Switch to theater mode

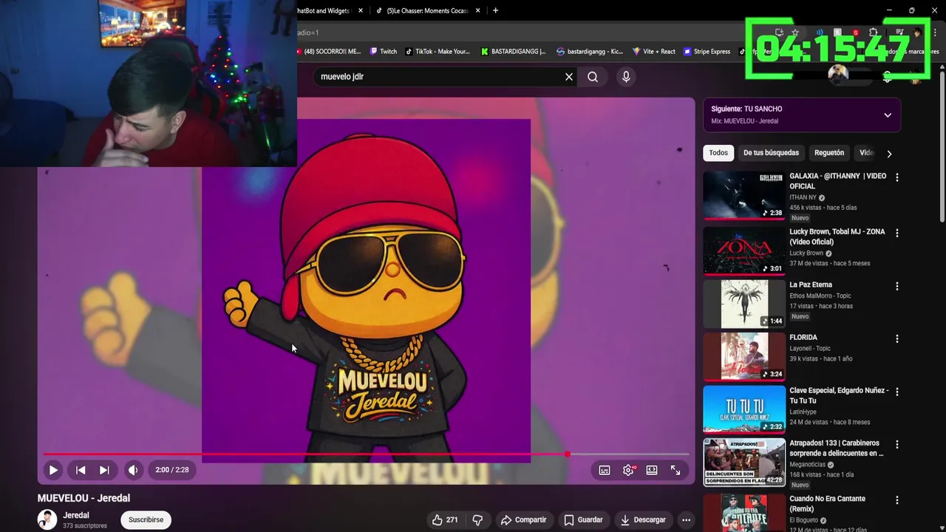click(x=652, y=470)
